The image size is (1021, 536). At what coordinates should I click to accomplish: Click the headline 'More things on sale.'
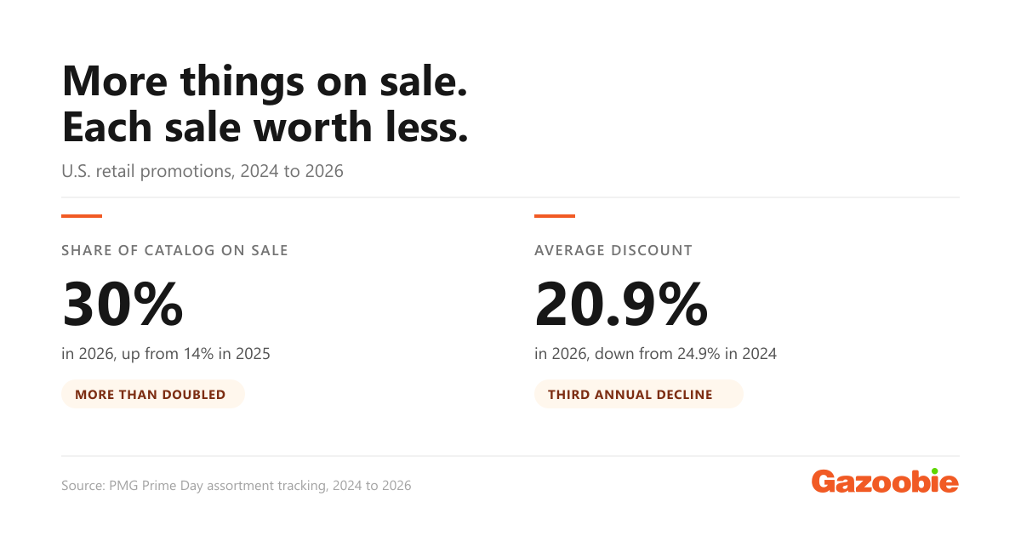[264, 82]
